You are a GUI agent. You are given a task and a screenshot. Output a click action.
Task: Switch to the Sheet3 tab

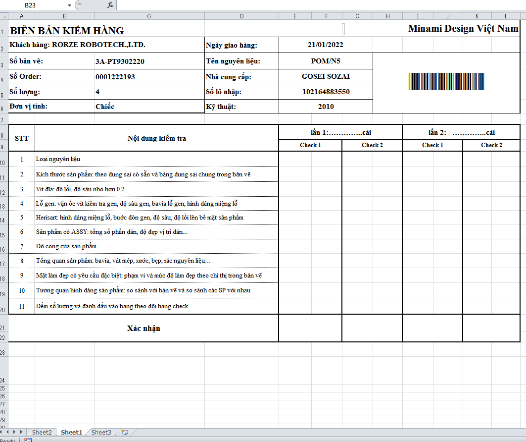[101, 432]
